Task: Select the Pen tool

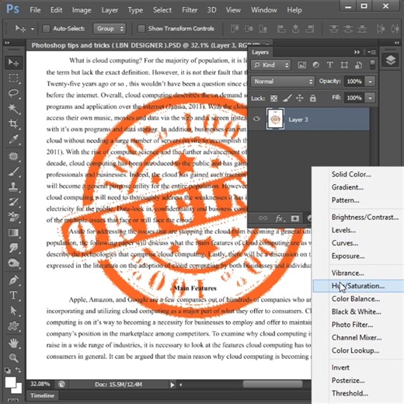Action: (13, 280)
